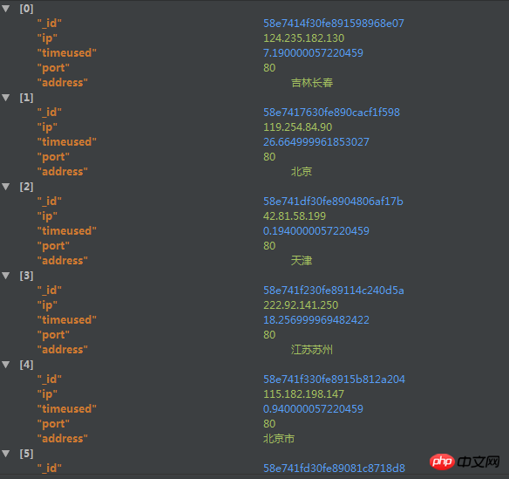509x479 pixels.
Task: Select the 北京市 address value
Action: point(279,439)
